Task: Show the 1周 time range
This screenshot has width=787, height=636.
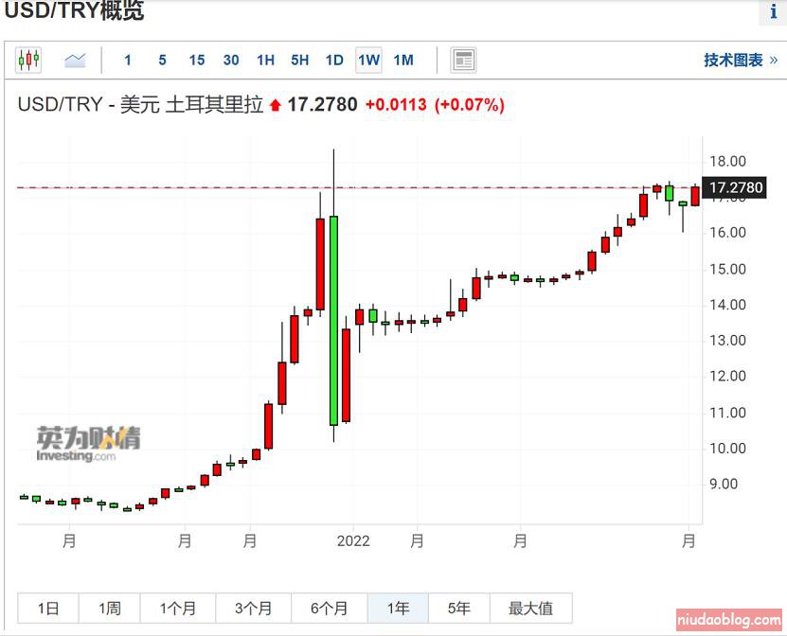Action: click(110, 609)
